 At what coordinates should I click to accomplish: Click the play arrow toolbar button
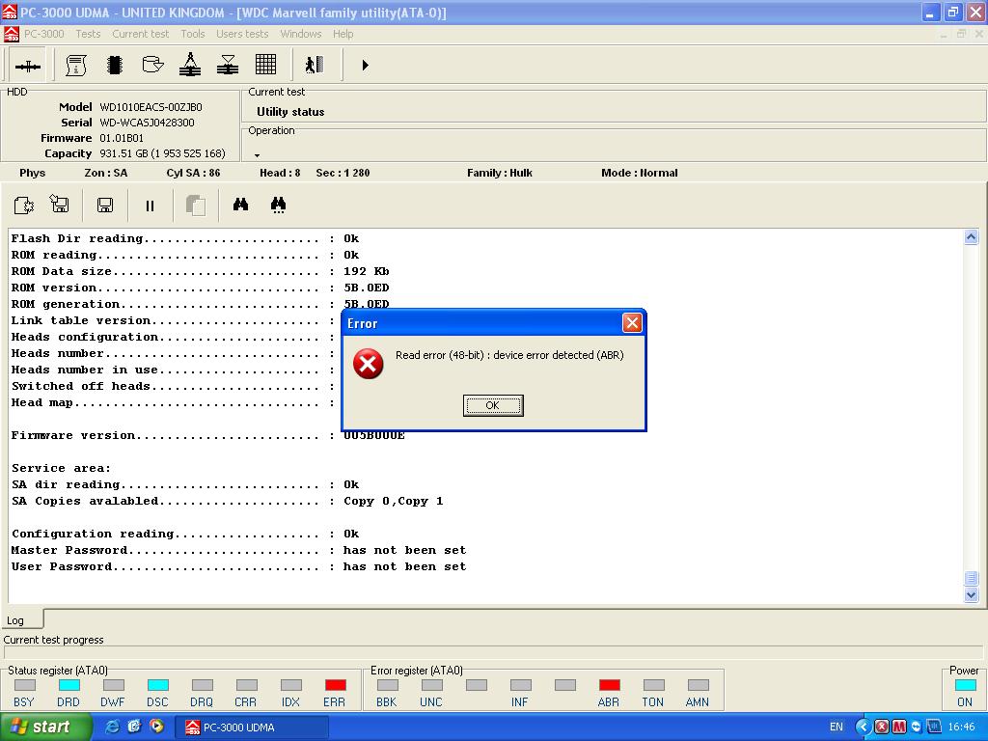pyautogui.click(x=365, y=65)
